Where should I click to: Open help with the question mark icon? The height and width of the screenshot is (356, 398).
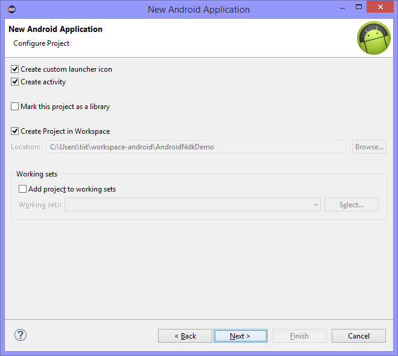(21, 336)
